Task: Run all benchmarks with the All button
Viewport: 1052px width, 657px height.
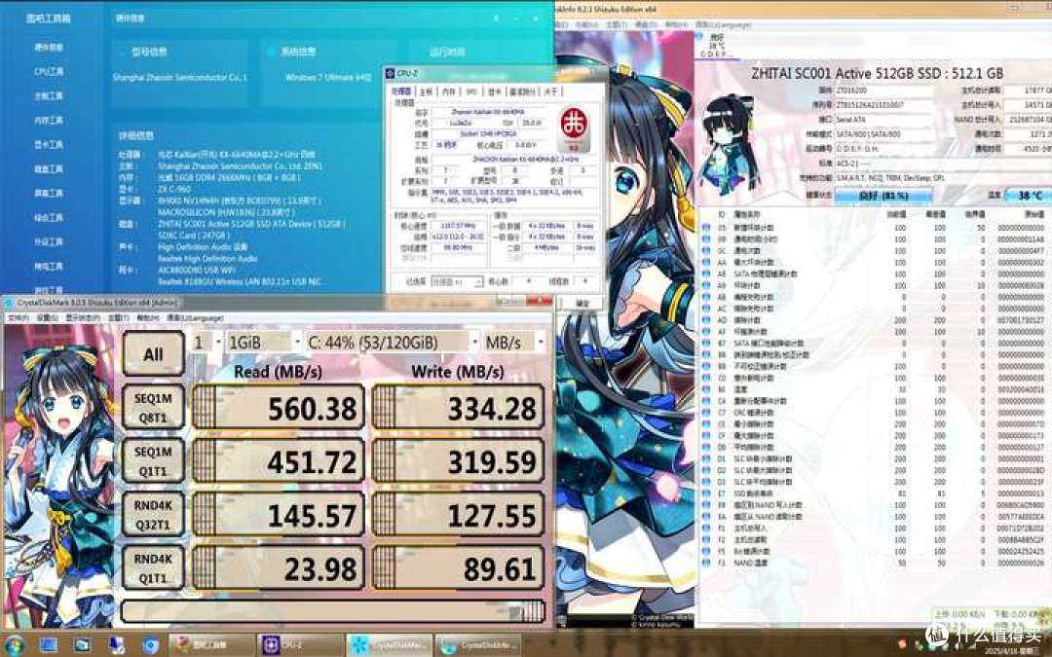Action: pyautogui.click(x=153, y=354)
